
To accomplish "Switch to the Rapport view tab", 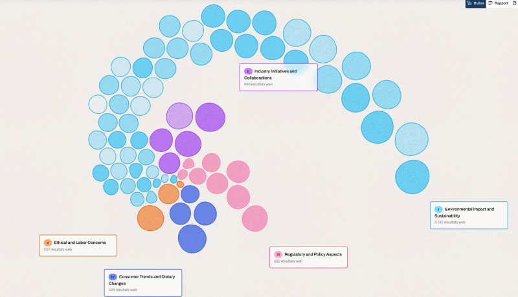I will click(498, 4).
